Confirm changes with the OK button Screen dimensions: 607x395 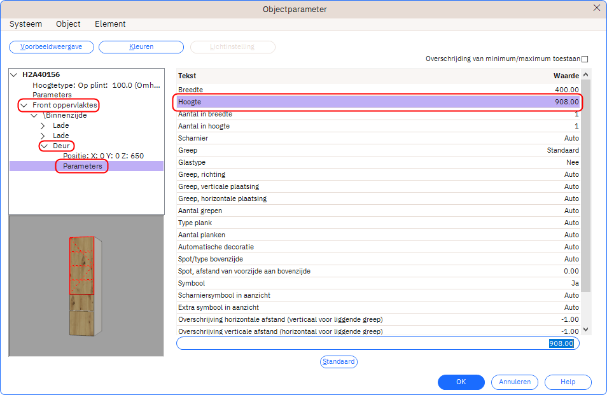pyautogui.click(x=461, y=382)
